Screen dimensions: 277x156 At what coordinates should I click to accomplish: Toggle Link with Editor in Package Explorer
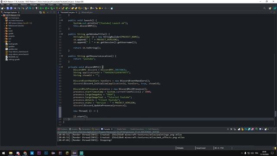coord(44,13)
